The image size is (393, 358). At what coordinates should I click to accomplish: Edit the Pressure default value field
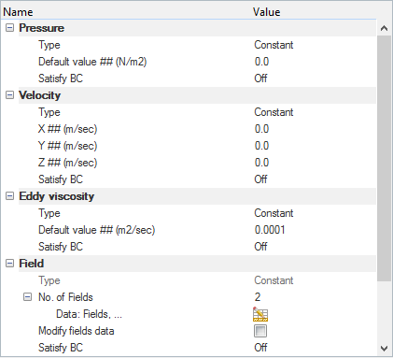click(315, 62)
